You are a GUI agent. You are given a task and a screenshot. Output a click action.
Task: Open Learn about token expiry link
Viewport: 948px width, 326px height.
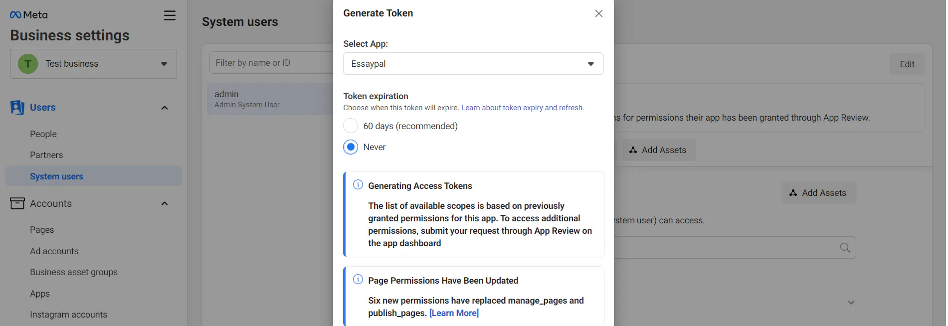[522, 108]
